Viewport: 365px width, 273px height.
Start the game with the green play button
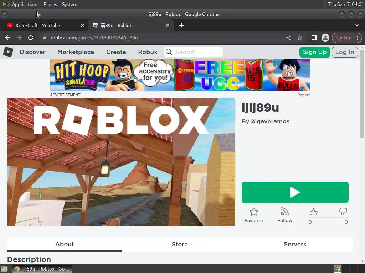tap(295, 192)
